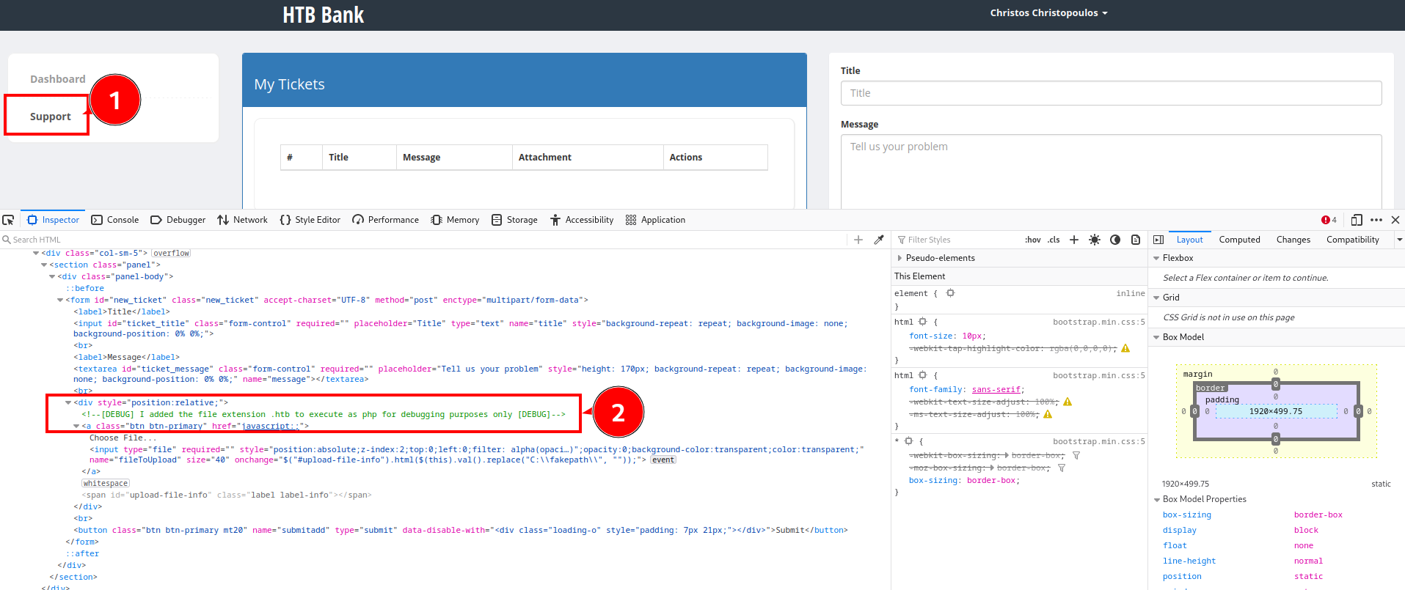Open the Style Editor panel
The image size is (1405, 590).
click(x=310, y=220)
